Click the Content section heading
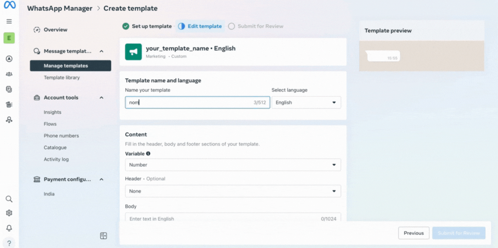This screenshot has height=248, width=498. 136,135
